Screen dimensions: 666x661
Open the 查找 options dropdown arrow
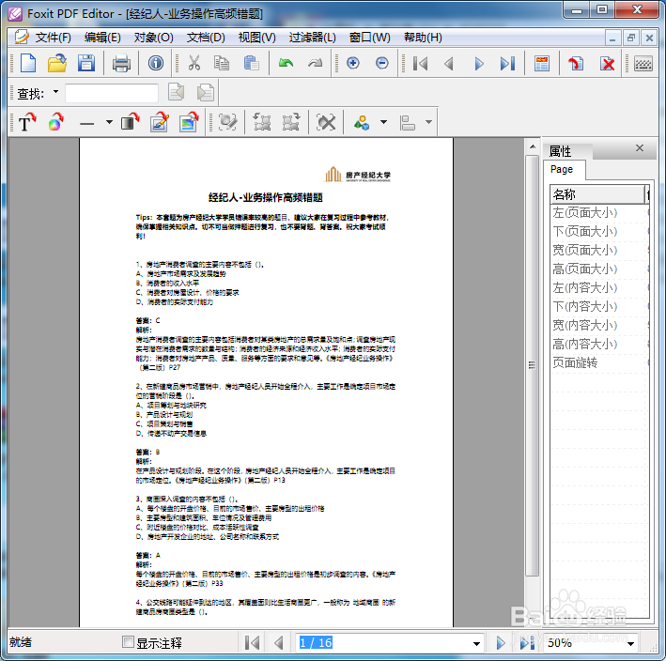(56, 92)
